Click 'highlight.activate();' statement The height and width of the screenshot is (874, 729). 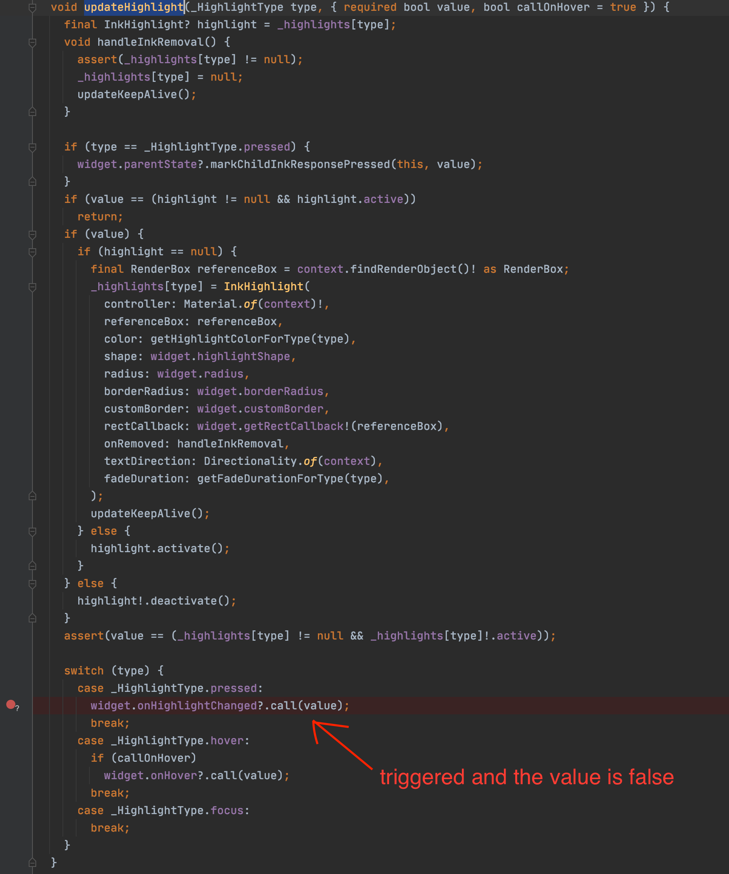coord(160,548)
